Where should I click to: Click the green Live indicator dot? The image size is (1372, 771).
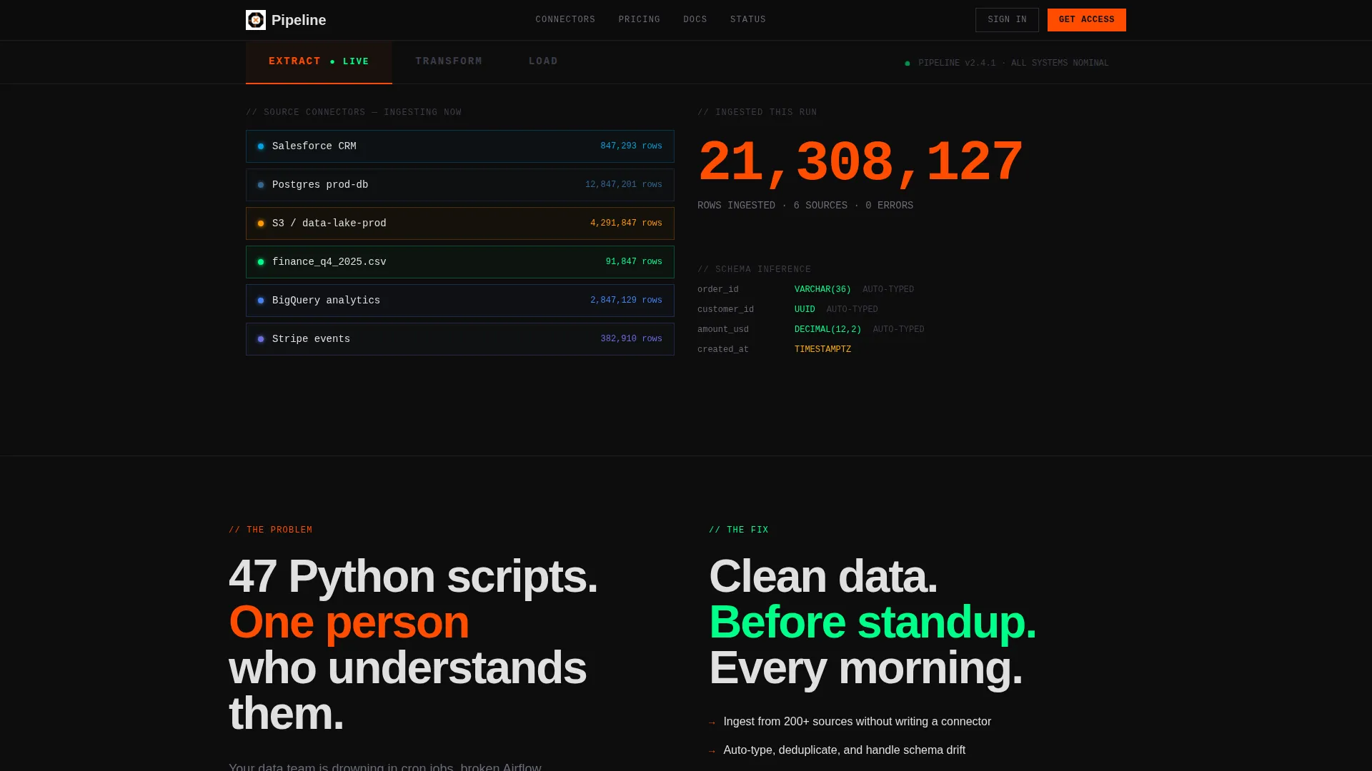[x=332, y=62]
